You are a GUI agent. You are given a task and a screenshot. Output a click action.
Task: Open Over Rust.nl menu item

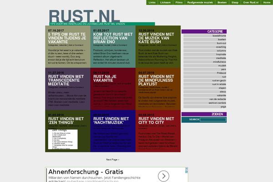(x=251, y=2)
